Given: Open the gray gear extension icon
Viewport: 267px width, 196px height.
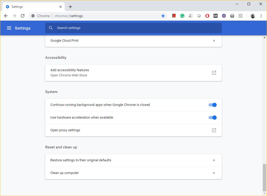Looking at the screenshot, I should pyautogui.click(x=232, y=16).
